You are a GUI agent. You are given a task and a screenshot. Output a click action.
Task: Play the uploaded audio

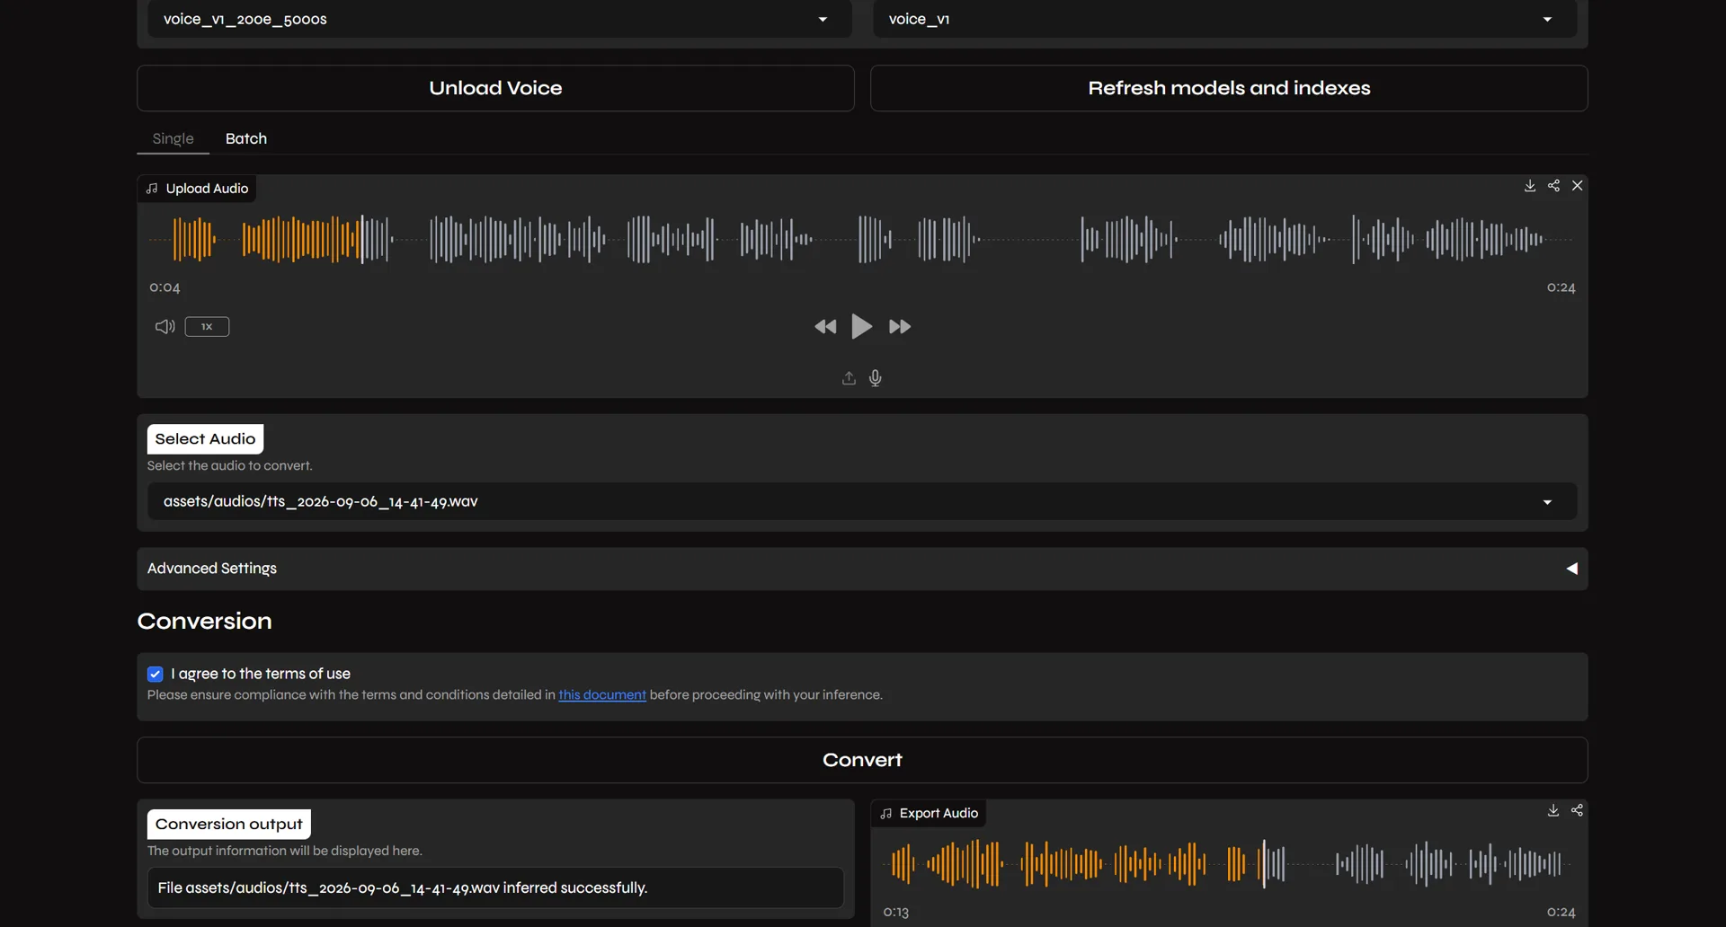[x=861, y=326]
